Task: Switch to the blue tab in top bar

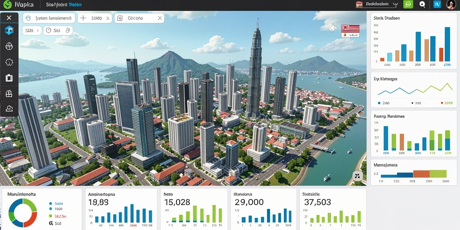Action: click(x=75, y=4)
